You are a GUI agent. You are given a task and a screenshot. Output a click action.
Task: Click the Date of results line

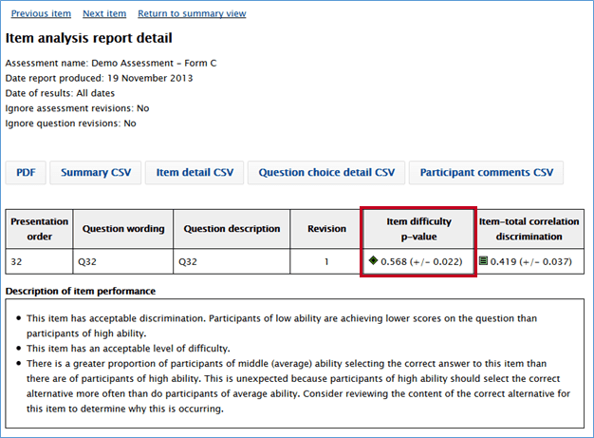point(60,93)
